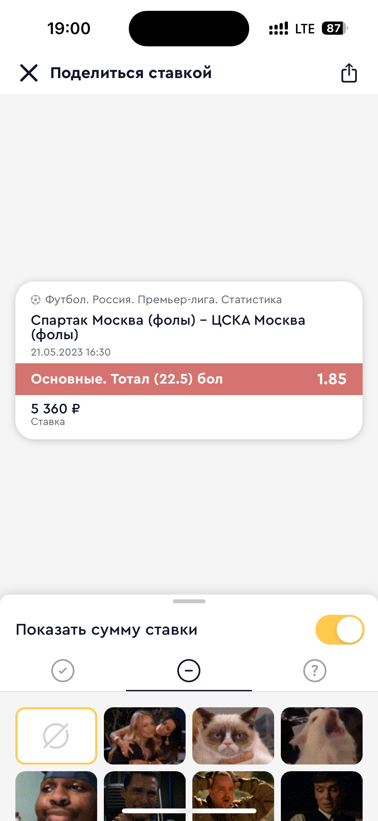
Task: Select the lost minus circle tab
Action: 189,671
